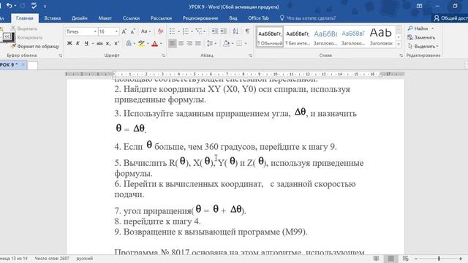468x263 pixels.
Task: Open the Дизайн tab
Action: (80, 18)
